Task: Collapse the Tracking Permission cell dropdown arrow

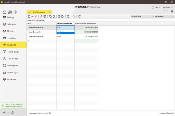Action: click(x=73, y=28)
